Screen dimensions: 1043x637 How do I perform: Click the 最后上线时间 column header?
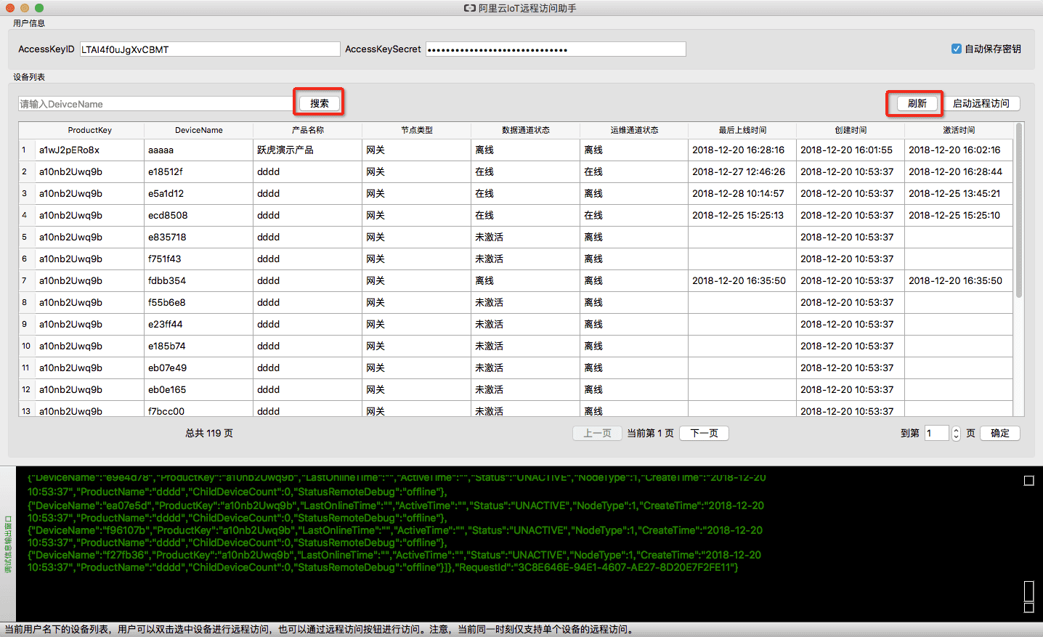point(742,130)
